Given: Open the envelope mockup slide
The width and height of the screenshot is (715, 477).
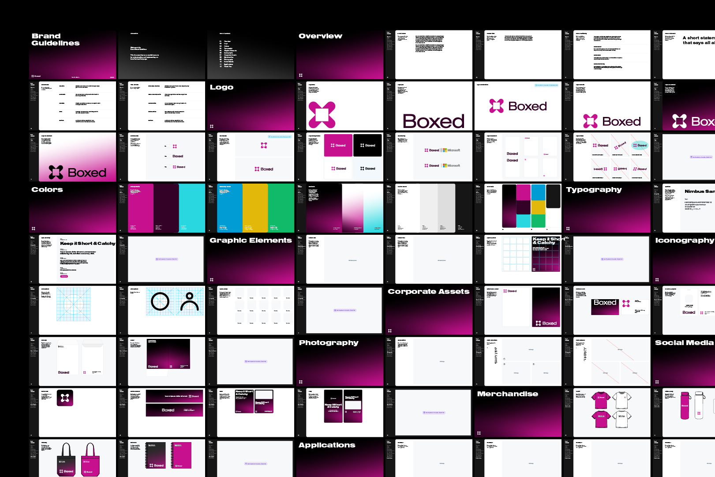Looking at the screenshot, I should point(73,362).
